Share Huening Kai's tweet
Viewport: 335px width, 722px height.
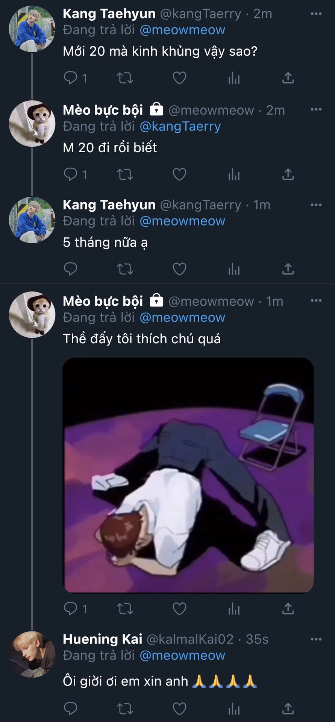(x=288, y=709)
